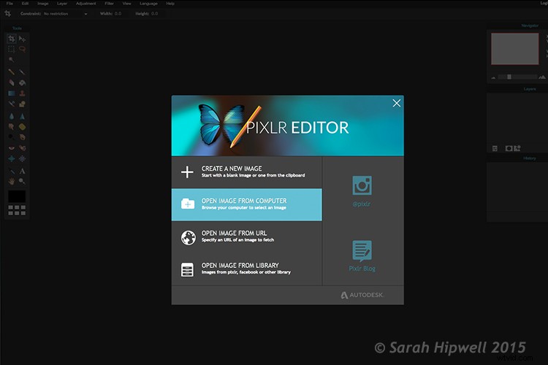Click the crop icon in options bar

[x=8, y=14]
